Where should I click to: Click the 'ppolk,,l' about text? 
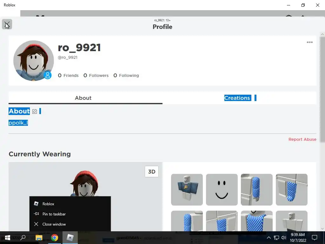click(18, 123)
